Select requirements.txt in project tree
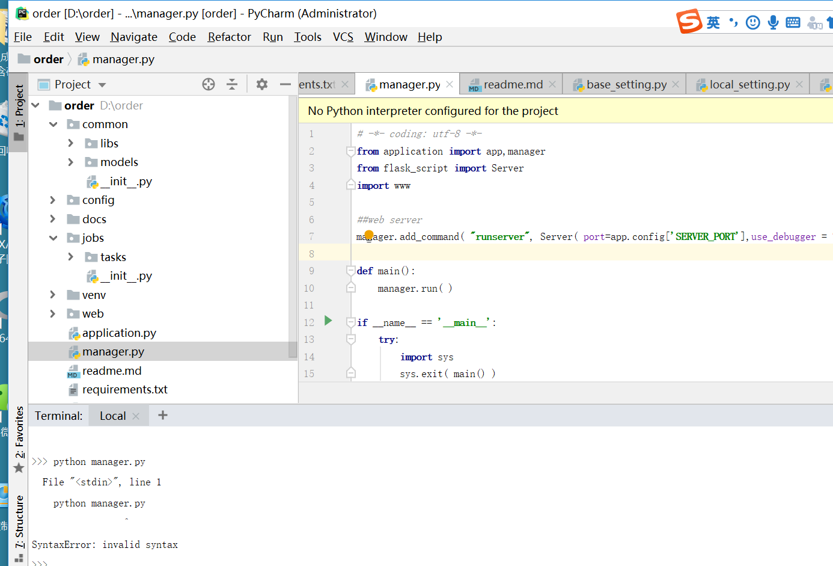833x566 pixels. click(x=124, y=390)
